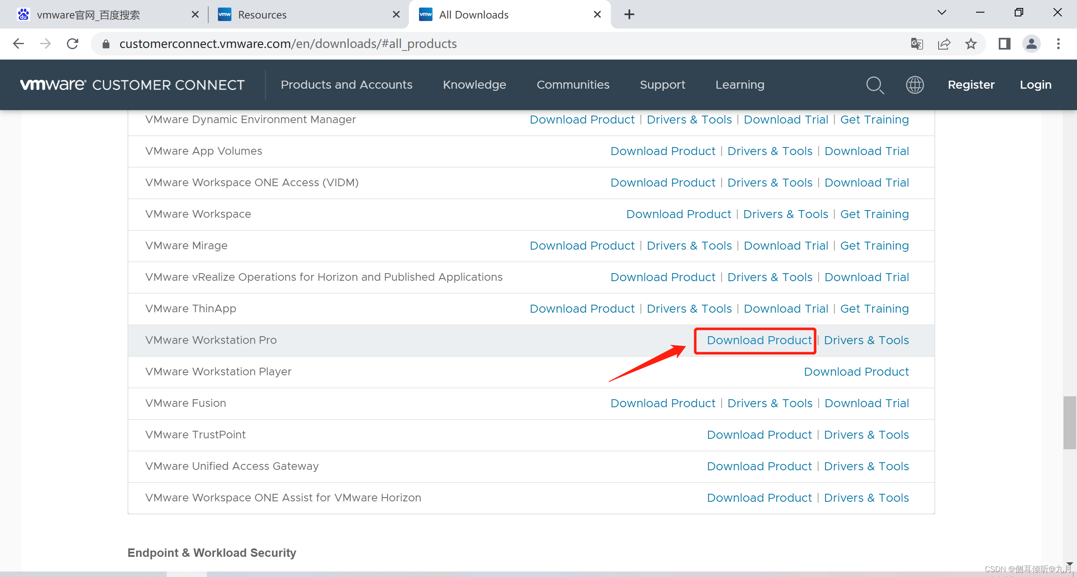Click the browser back navigation arrow

click(x=19, y=44)
